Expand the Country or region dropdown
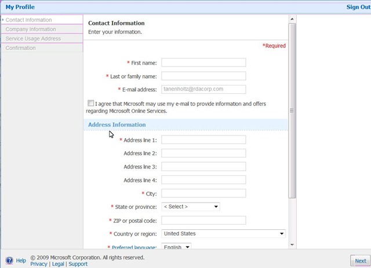 (x=223, y=233)
